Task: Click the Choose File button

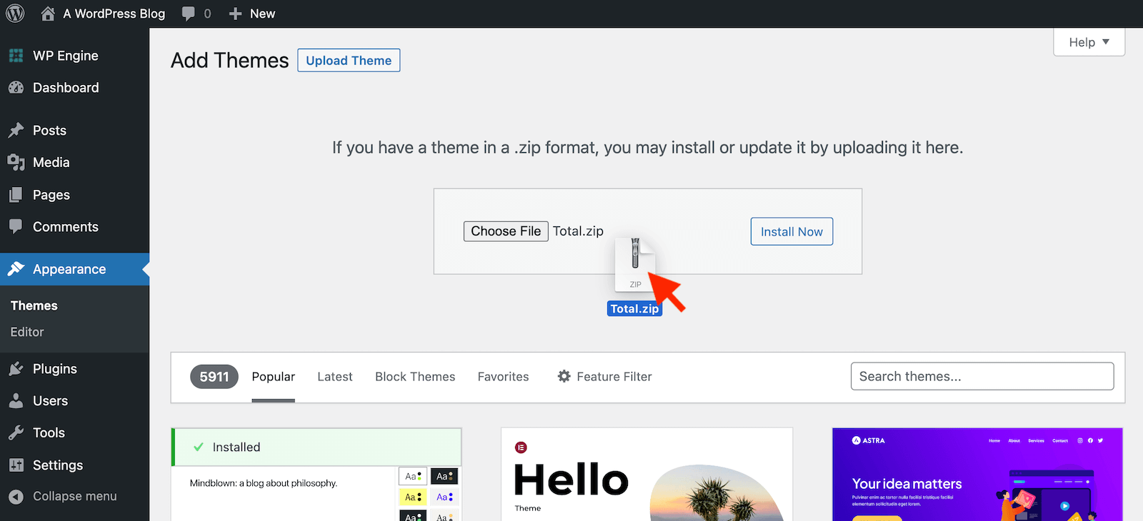Action: point(506,231)
